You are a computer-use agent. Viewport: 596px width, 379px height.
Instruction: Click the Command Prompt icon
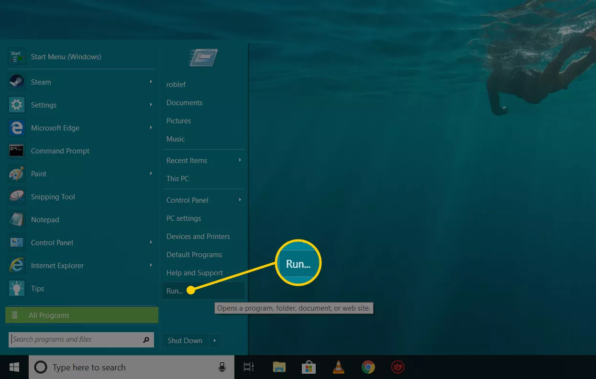pos(17,151)
